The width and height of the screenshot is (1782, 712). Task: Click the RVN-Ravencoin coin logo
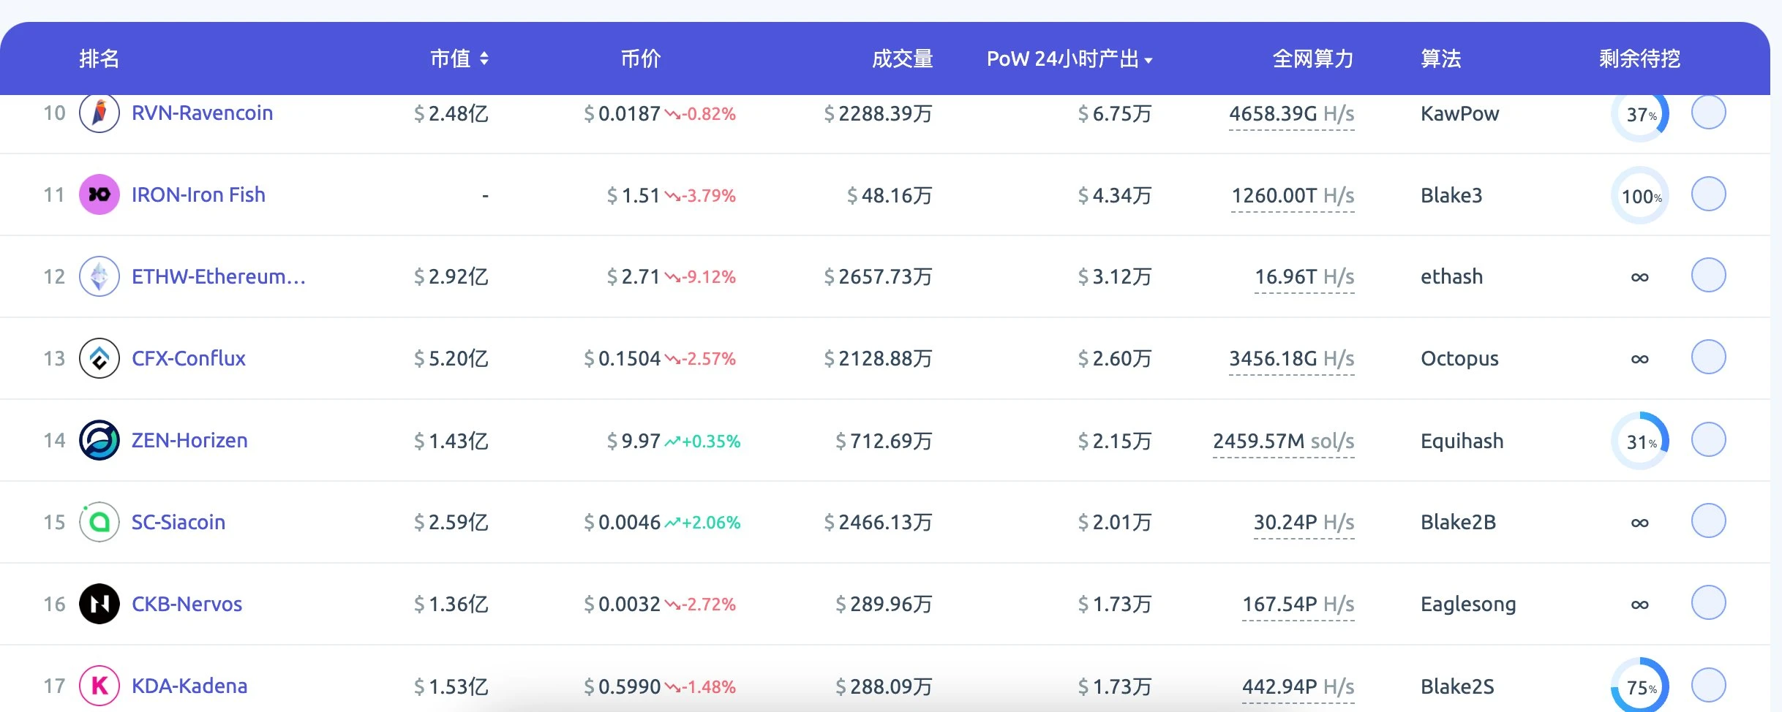click(x=99, y=113)
